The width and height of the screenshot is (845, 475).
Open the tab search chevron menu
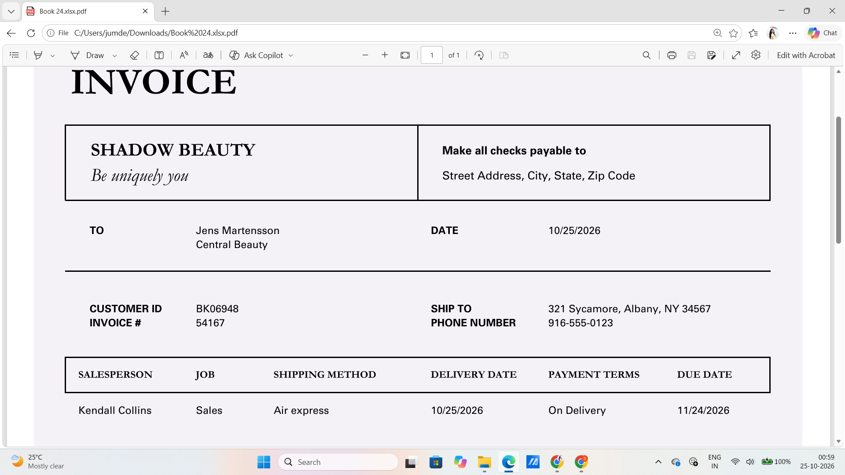(11, 11)
